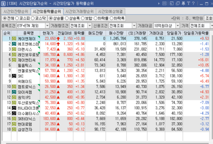Sort by the 등락률 column header
The image size is (213, 144).
pyautogui.click(x=79, y=33)
